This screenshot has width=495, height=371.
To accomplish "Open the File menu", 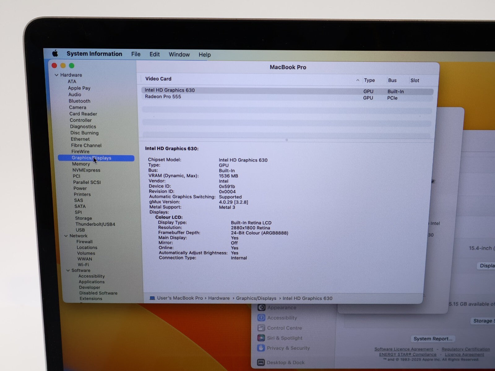I will point(136,54).
